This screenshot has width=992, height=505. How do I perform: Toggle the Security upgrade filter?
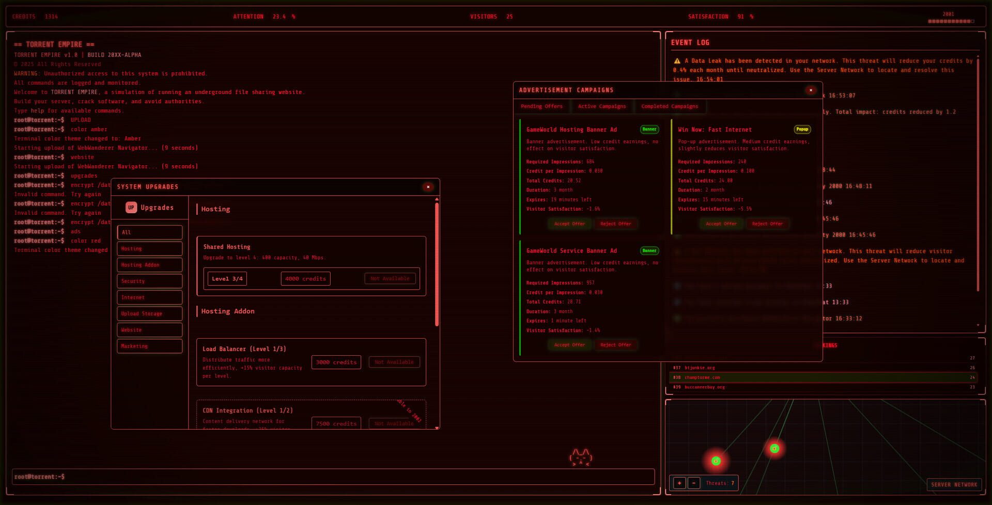[149, 281]
